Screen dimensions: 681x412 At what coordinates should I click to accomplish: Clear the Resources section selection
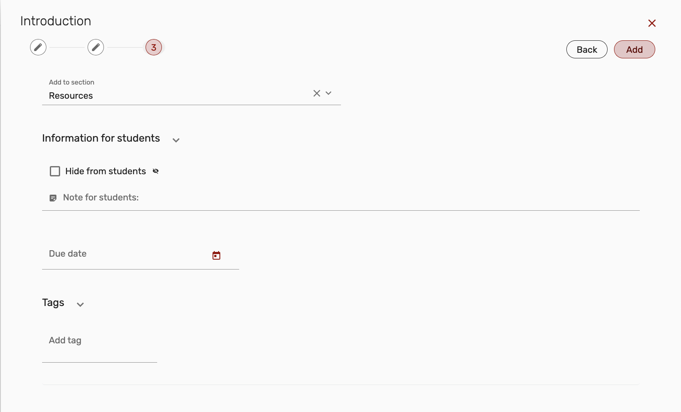[317, 93]
